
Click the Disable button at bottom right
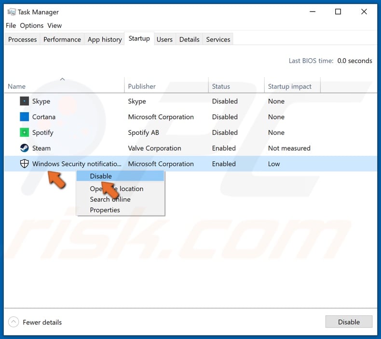(x=349, y=322)
